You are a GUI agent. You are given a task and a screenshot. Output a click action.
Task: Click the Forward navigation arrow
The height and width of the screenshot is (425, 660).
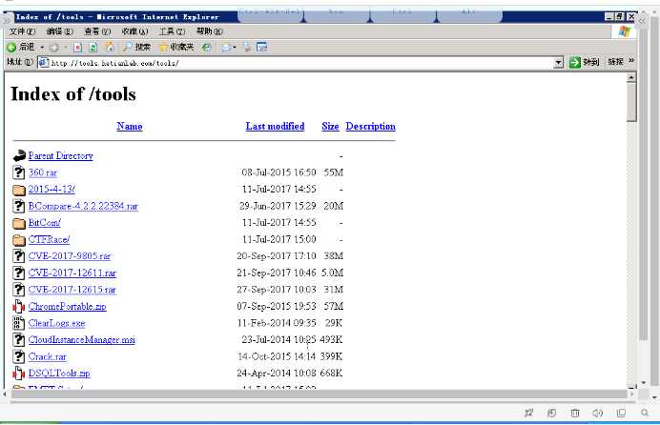coord(53,48)
